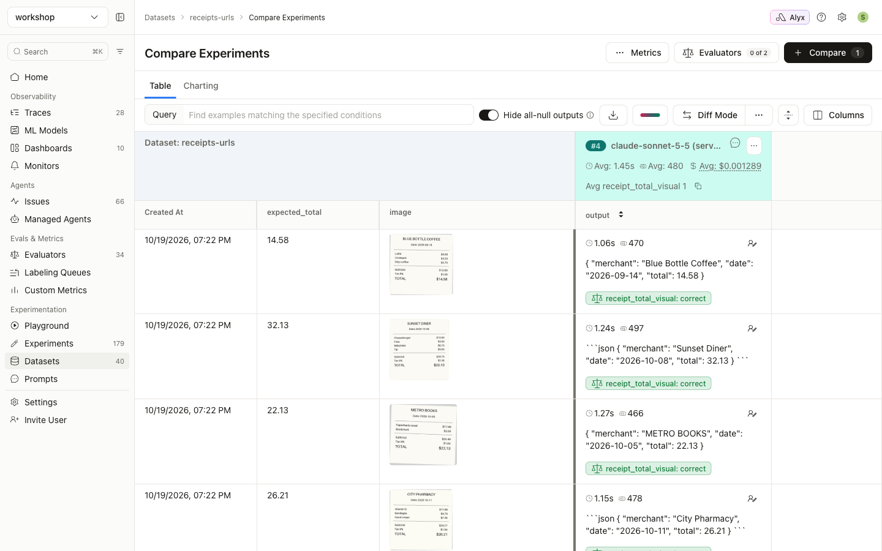The width and height of the screenshot is (882, 551).
Task: Go to Playground in the sidebar
Action: pos(67,326)
